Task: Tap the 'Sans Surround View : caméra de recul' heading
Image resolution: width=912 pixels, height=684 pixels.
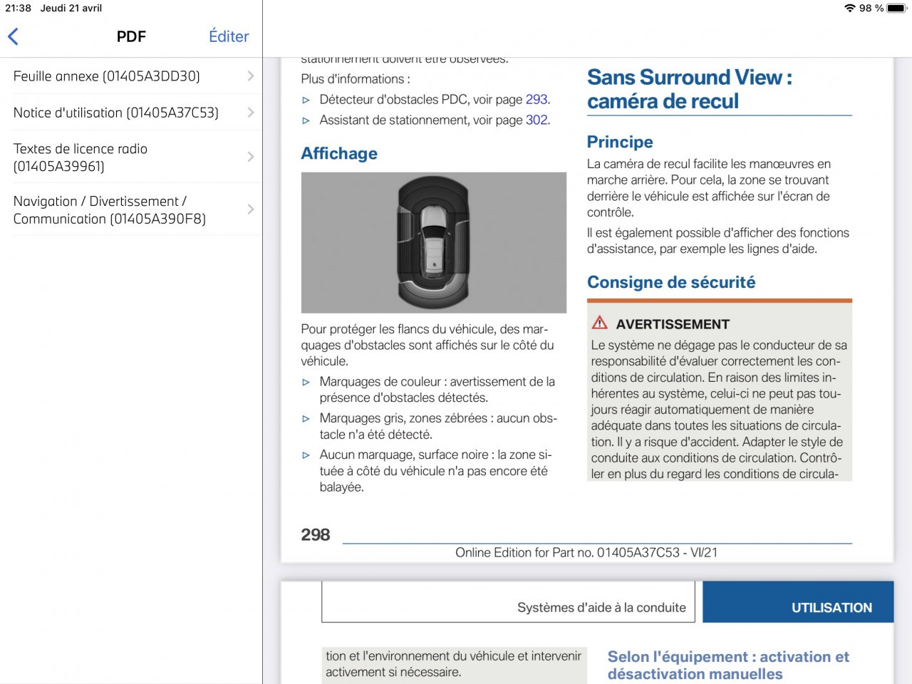Action: tap(690, 89)
